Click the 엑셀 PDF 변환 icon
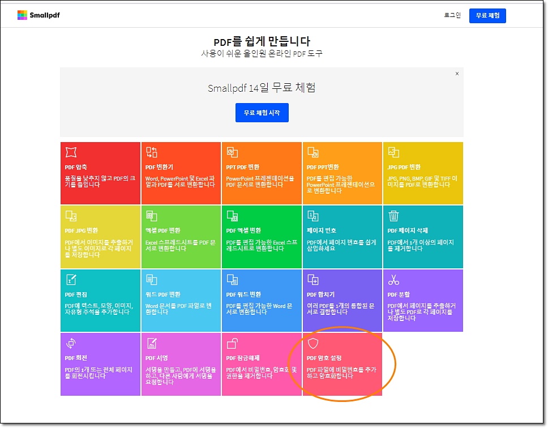 pyautogui.click(x=152, y=216)
